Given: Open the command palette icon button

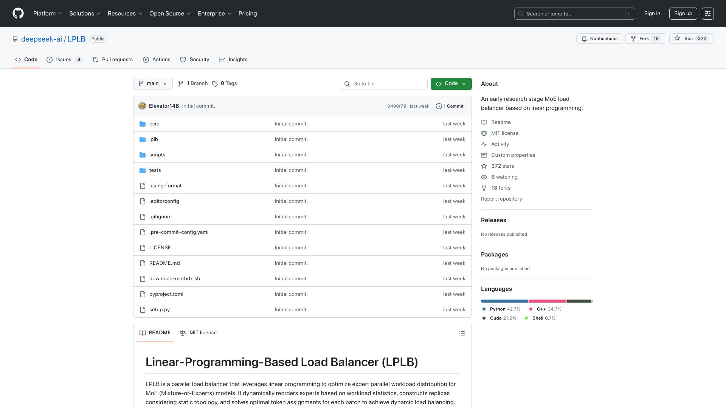Looking at the screenshot, I should pyautogui.click(x=708, y=14).
